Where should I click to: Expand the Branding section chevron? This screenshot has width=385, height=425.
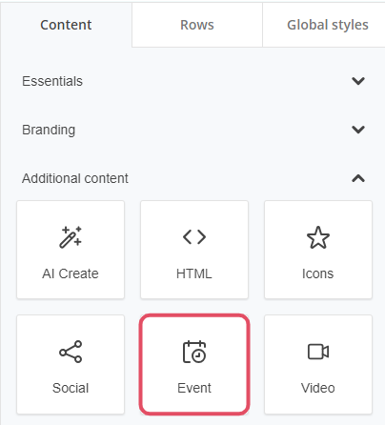[x=358, y=130]
